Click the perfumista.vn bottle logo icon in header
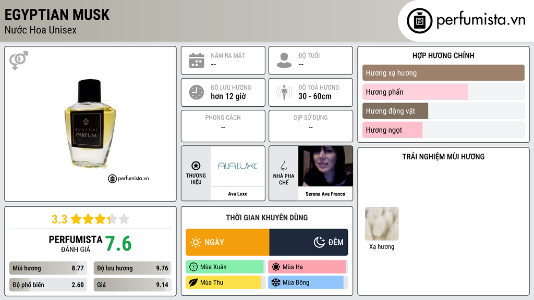Image resolution: width=534 pixels, height=300 pixels. (x=419, y=21)
